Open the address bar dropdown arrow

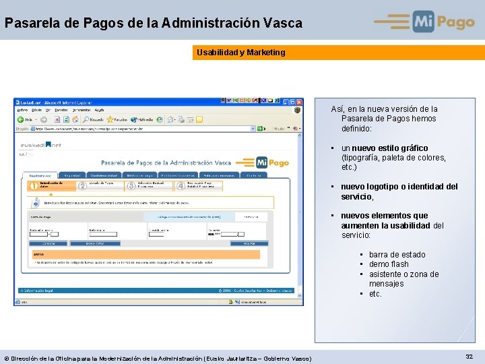click(x=253, y=129)
